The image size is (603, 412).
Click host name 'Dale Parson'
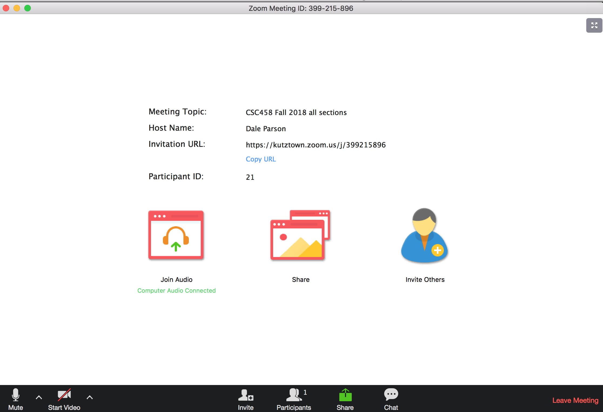pyautogui.click(x=266, y=129)
